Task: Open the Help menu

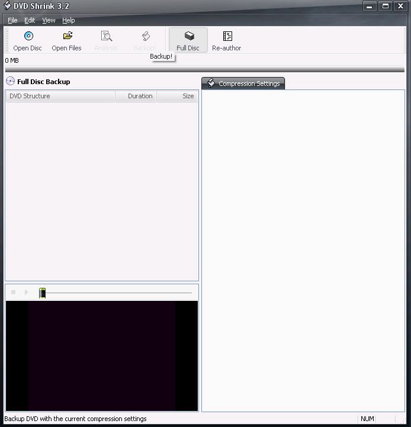Action: coord(68,20)
